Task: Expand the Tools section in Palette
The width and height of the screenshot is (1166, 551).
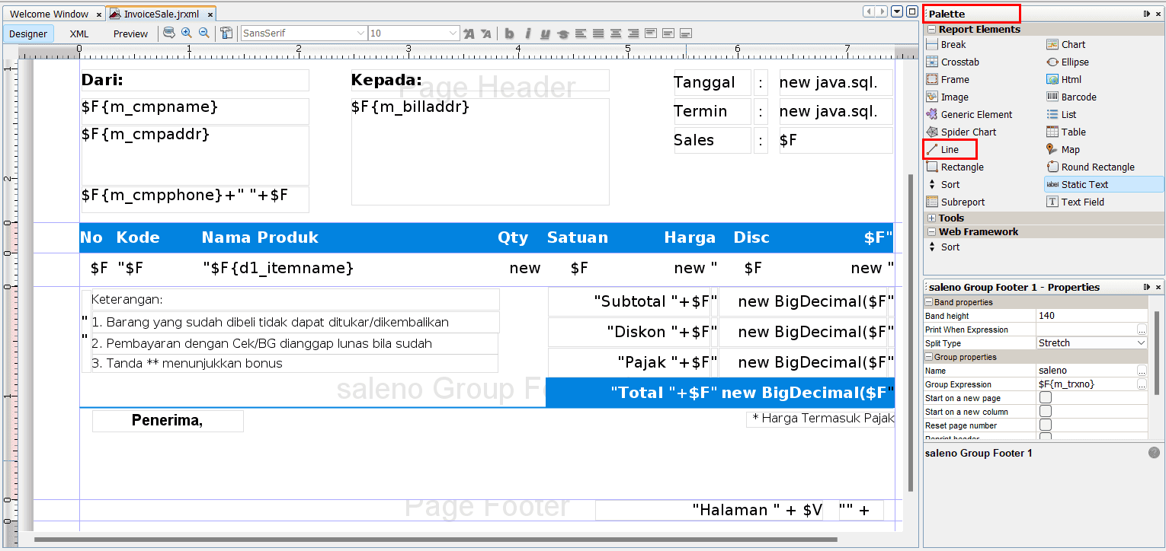Action: pos(931,218)
